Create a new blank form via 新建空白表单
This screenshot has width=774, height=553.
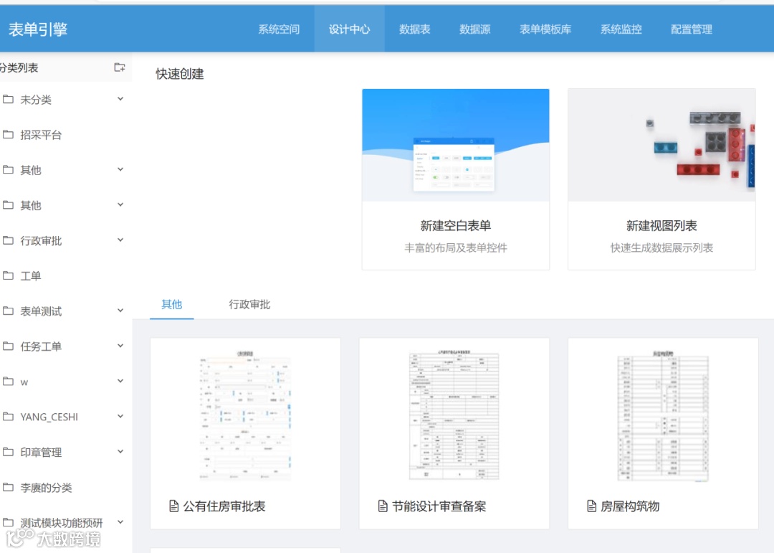[x=456, y=179]
